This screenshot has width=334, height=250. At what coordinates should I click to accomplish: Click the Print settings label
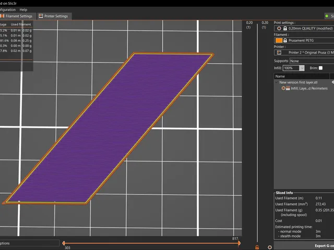coord(284,22)
